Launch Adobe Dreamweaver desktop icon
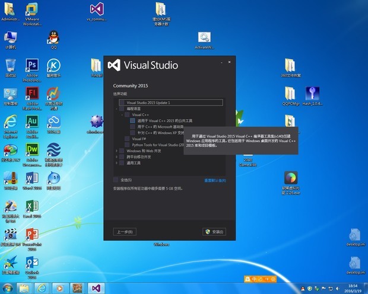The image size is (368, 294). (x=32, y=155)
